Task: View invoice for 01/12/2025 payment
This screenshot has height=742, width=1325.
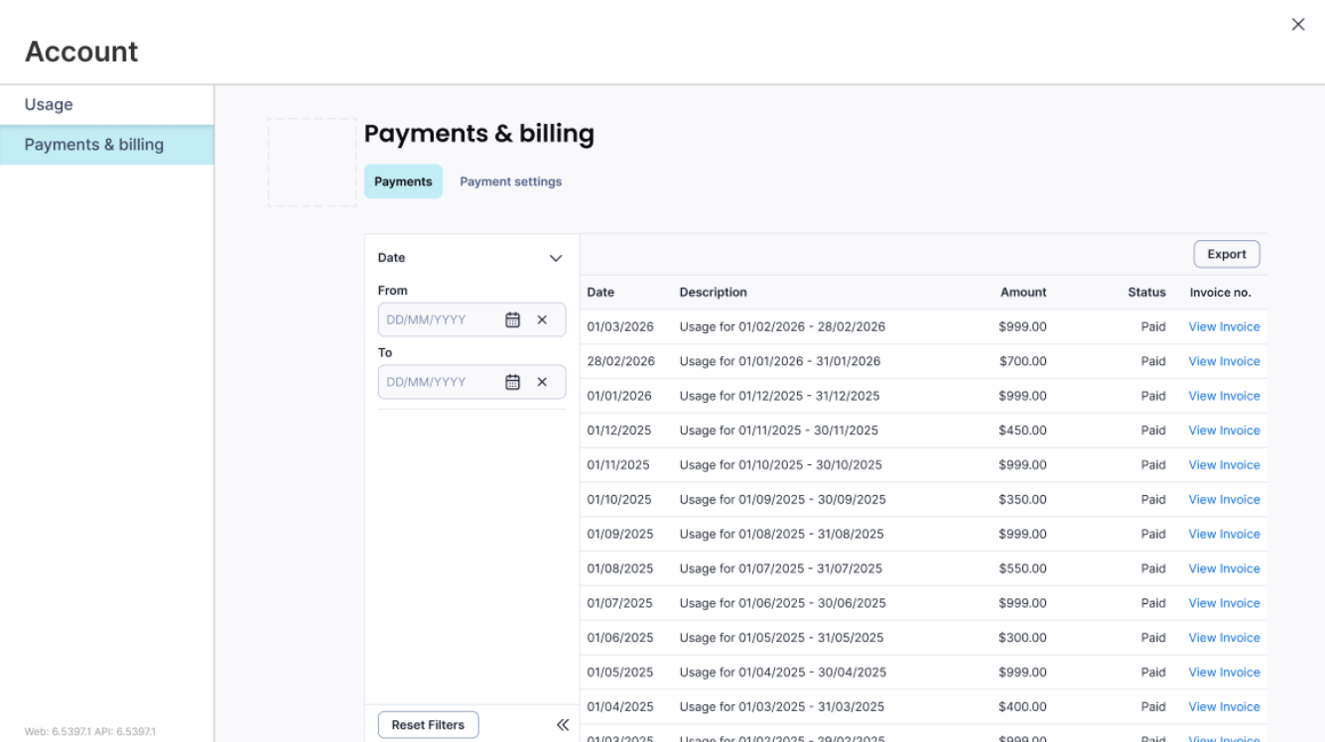Action: click(x=1224, y=432)
